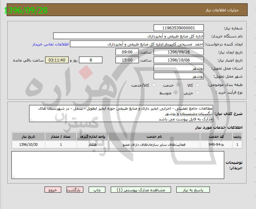Click the تعداد / مقدار column header
Image resolution: width=256 pixels, height=209 pixels.
point(61,136)
